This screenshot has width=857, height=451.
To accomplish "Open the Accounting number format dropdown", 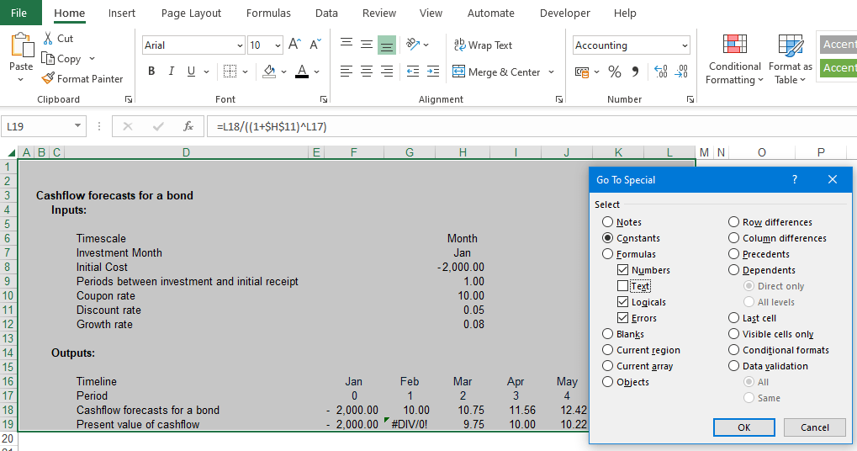I will (x=685, y=45).
